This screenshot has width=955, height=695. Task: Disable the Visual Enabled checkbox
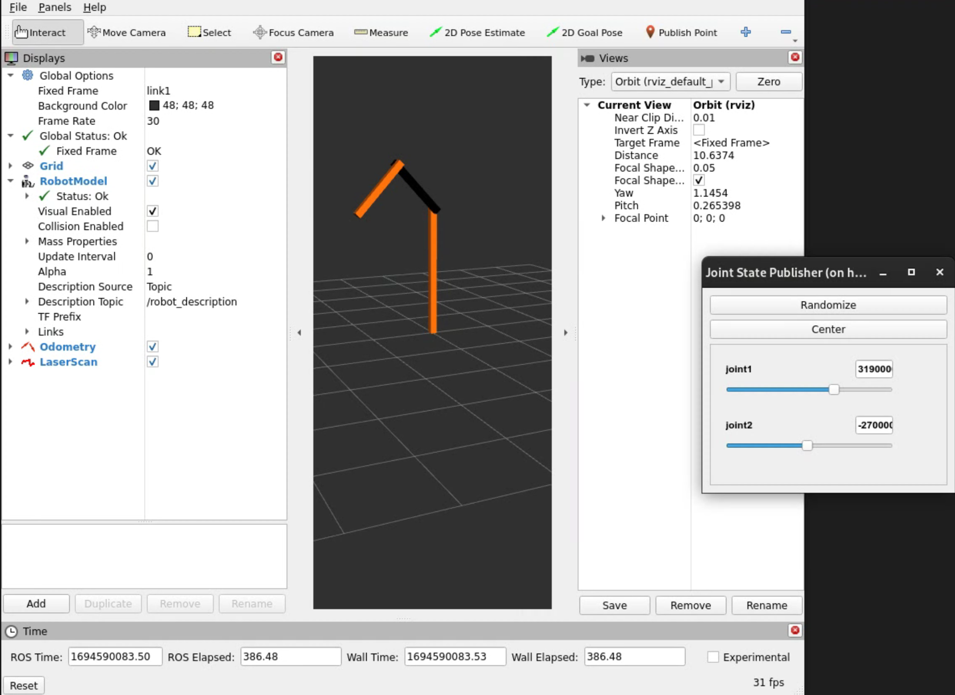[152, 211]
